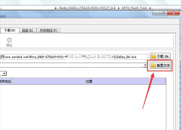Click the config file combo box field

coord(73,65)
